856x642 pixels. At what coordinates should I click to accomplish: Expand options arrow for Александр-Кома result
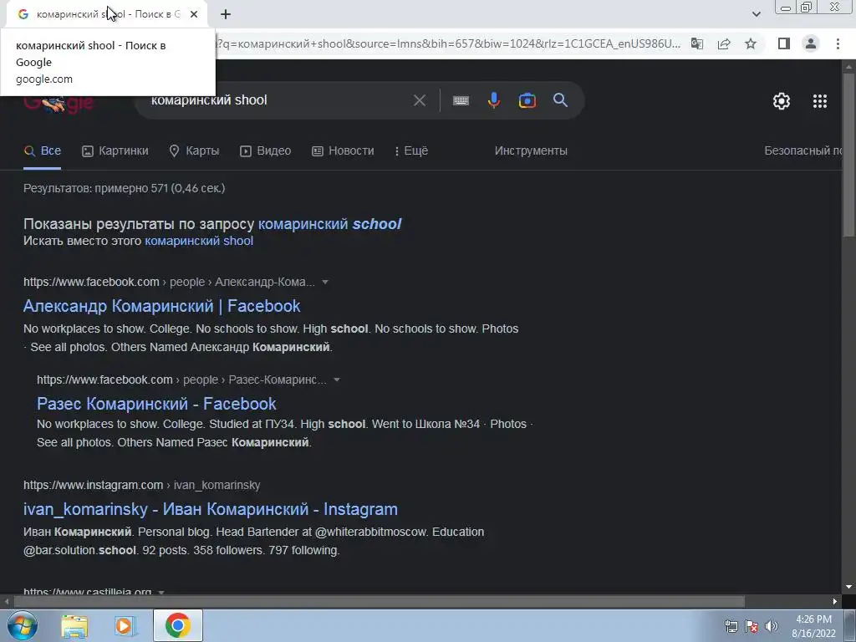pyautogui.click(x=325, y=283)
